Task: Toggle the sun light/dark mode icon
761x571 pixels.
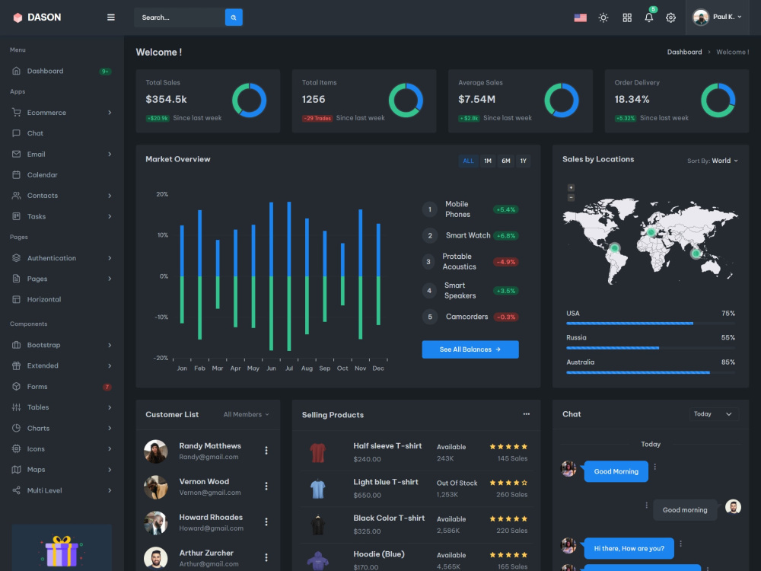Action: (603, 18)
